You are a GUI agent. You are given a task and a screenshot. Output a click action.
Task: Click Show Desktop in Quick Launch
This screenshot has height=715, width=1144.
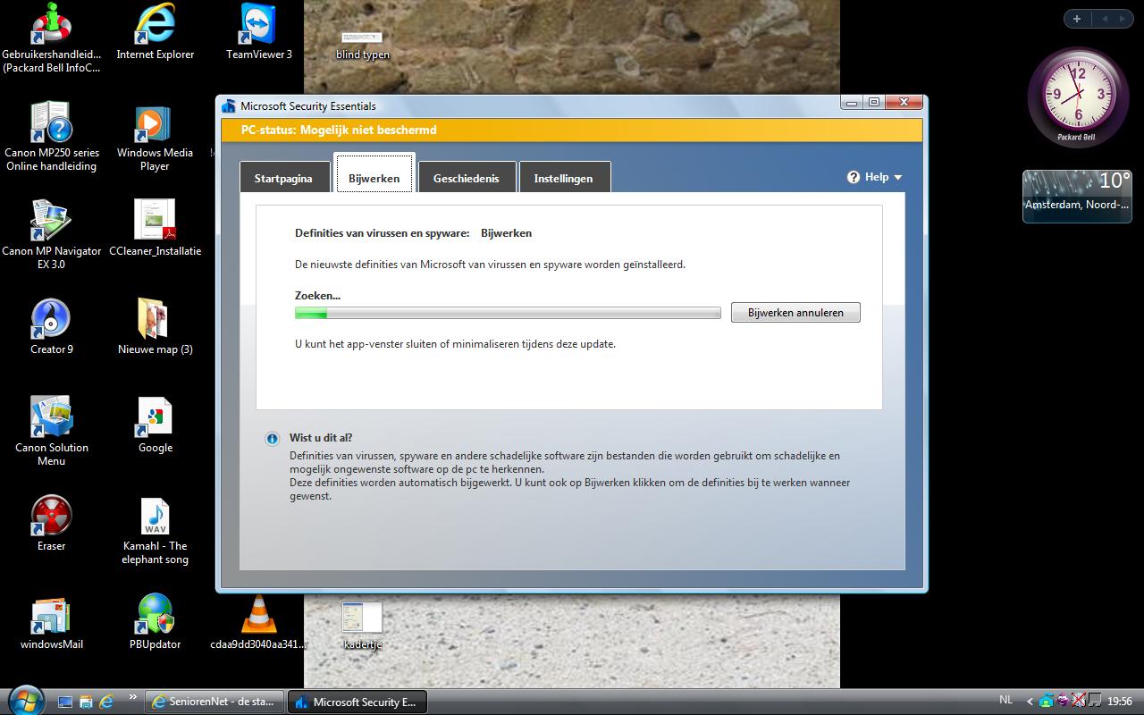(65, 702)
